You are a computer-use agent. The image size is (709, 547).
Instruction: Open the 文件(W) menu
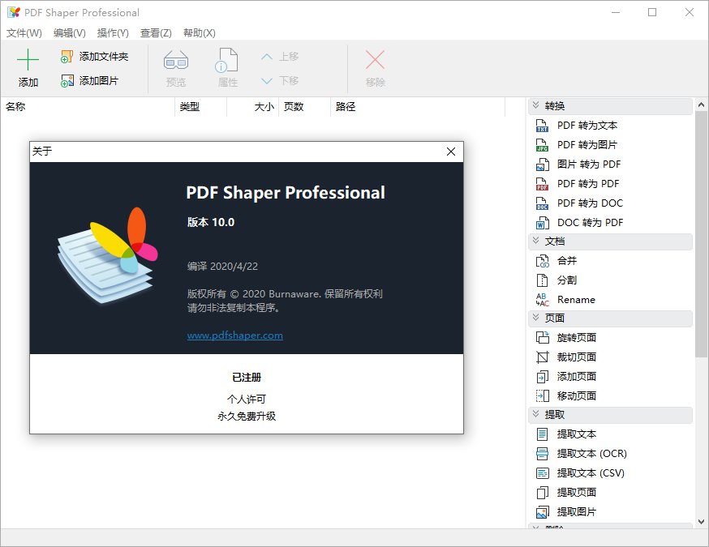[24, 33]
